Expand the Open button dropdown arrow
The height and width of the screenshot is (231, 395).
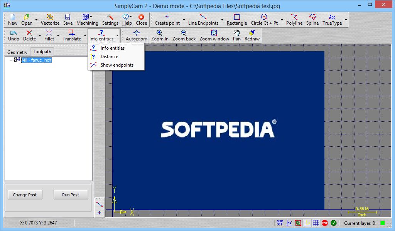tap(37, 20)
